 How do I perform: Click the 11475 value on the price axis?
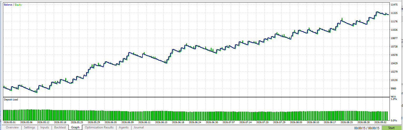point(394,4)
